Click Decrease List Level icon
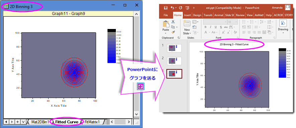 click(x=244, y=27)
